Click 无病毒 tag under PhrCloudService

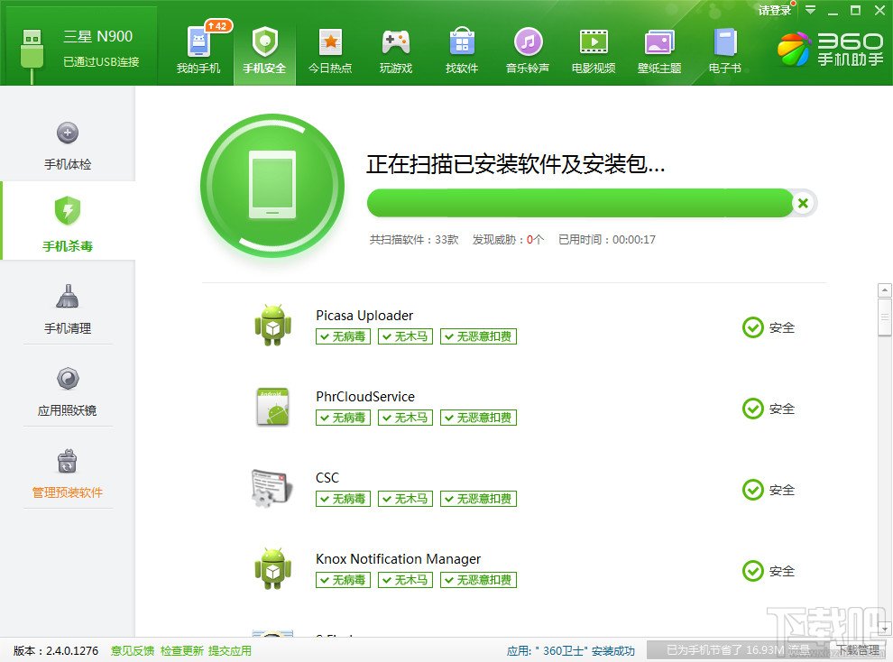coord(344,418)
